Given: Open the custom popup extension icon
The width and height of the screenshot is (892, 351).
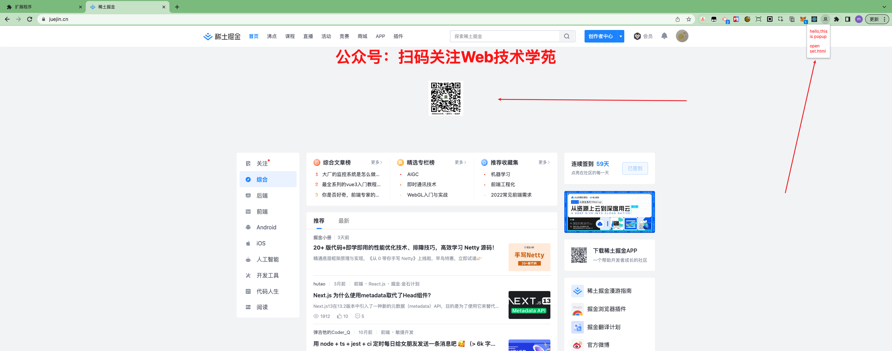Looking at the screenshot, I should [x=825, y=19].
